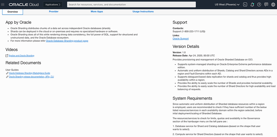Screen dimensions: 277x137
Task: Open Oracle Database Sharding Marketplace Guide
Action: tap(29, 73)
